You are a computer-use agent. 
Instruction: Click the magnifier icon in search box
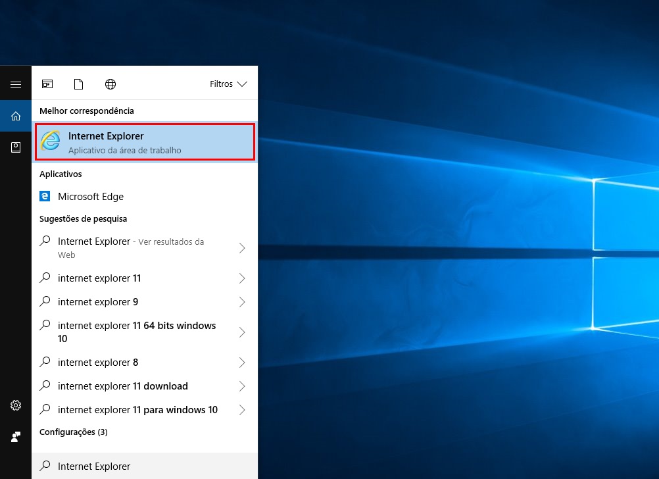click(x=45, y=466)
